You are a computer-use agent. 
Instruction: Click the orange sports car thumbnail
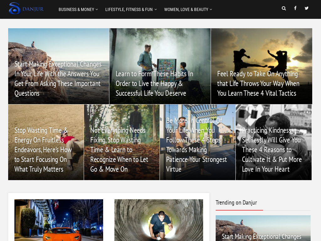(59, 220)
